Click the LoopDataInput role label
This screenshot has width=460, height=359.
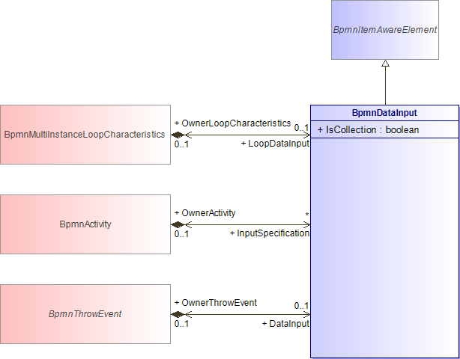point(275,144)
